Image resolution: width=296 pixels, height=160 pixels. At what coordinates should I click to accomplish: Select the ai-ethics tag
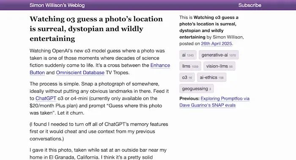coord(211,77)
